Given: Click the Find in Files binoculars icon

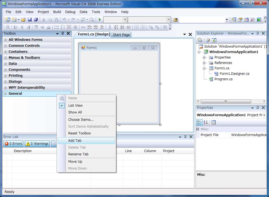Looking at the screenshot, I should coord(175,20).
